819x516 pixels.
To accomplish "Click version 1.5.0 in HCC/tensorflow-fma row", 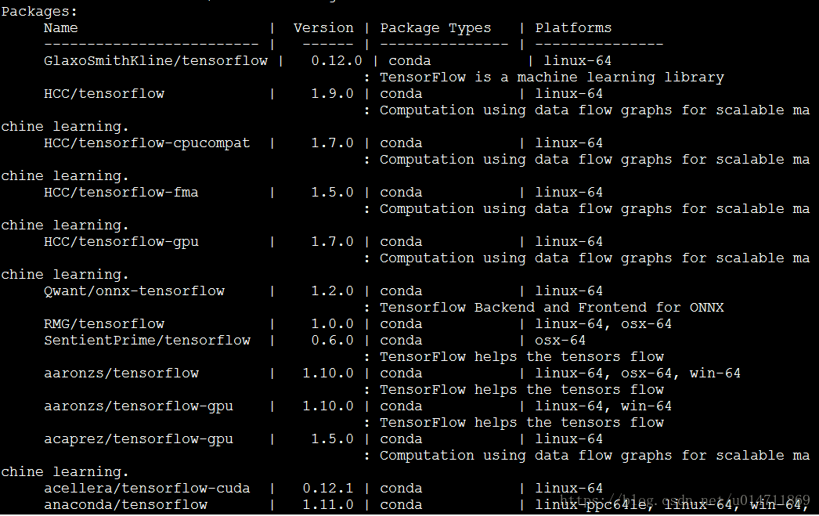I will click(x=332, y=192).
